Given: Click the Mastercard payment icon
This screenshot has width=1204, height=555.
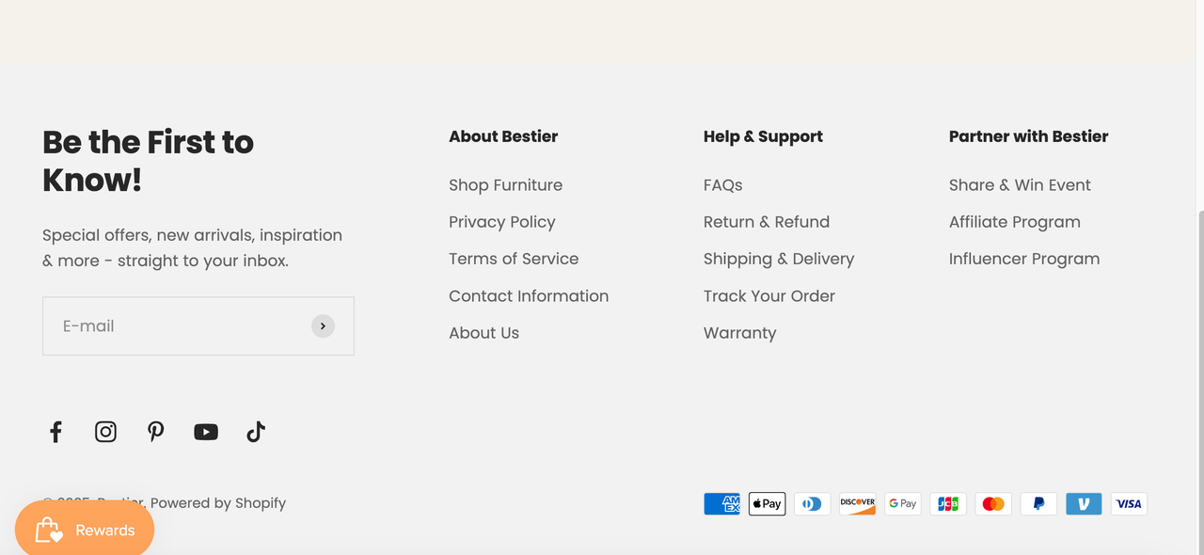Looking at the screenshot, I should point(993,504).
